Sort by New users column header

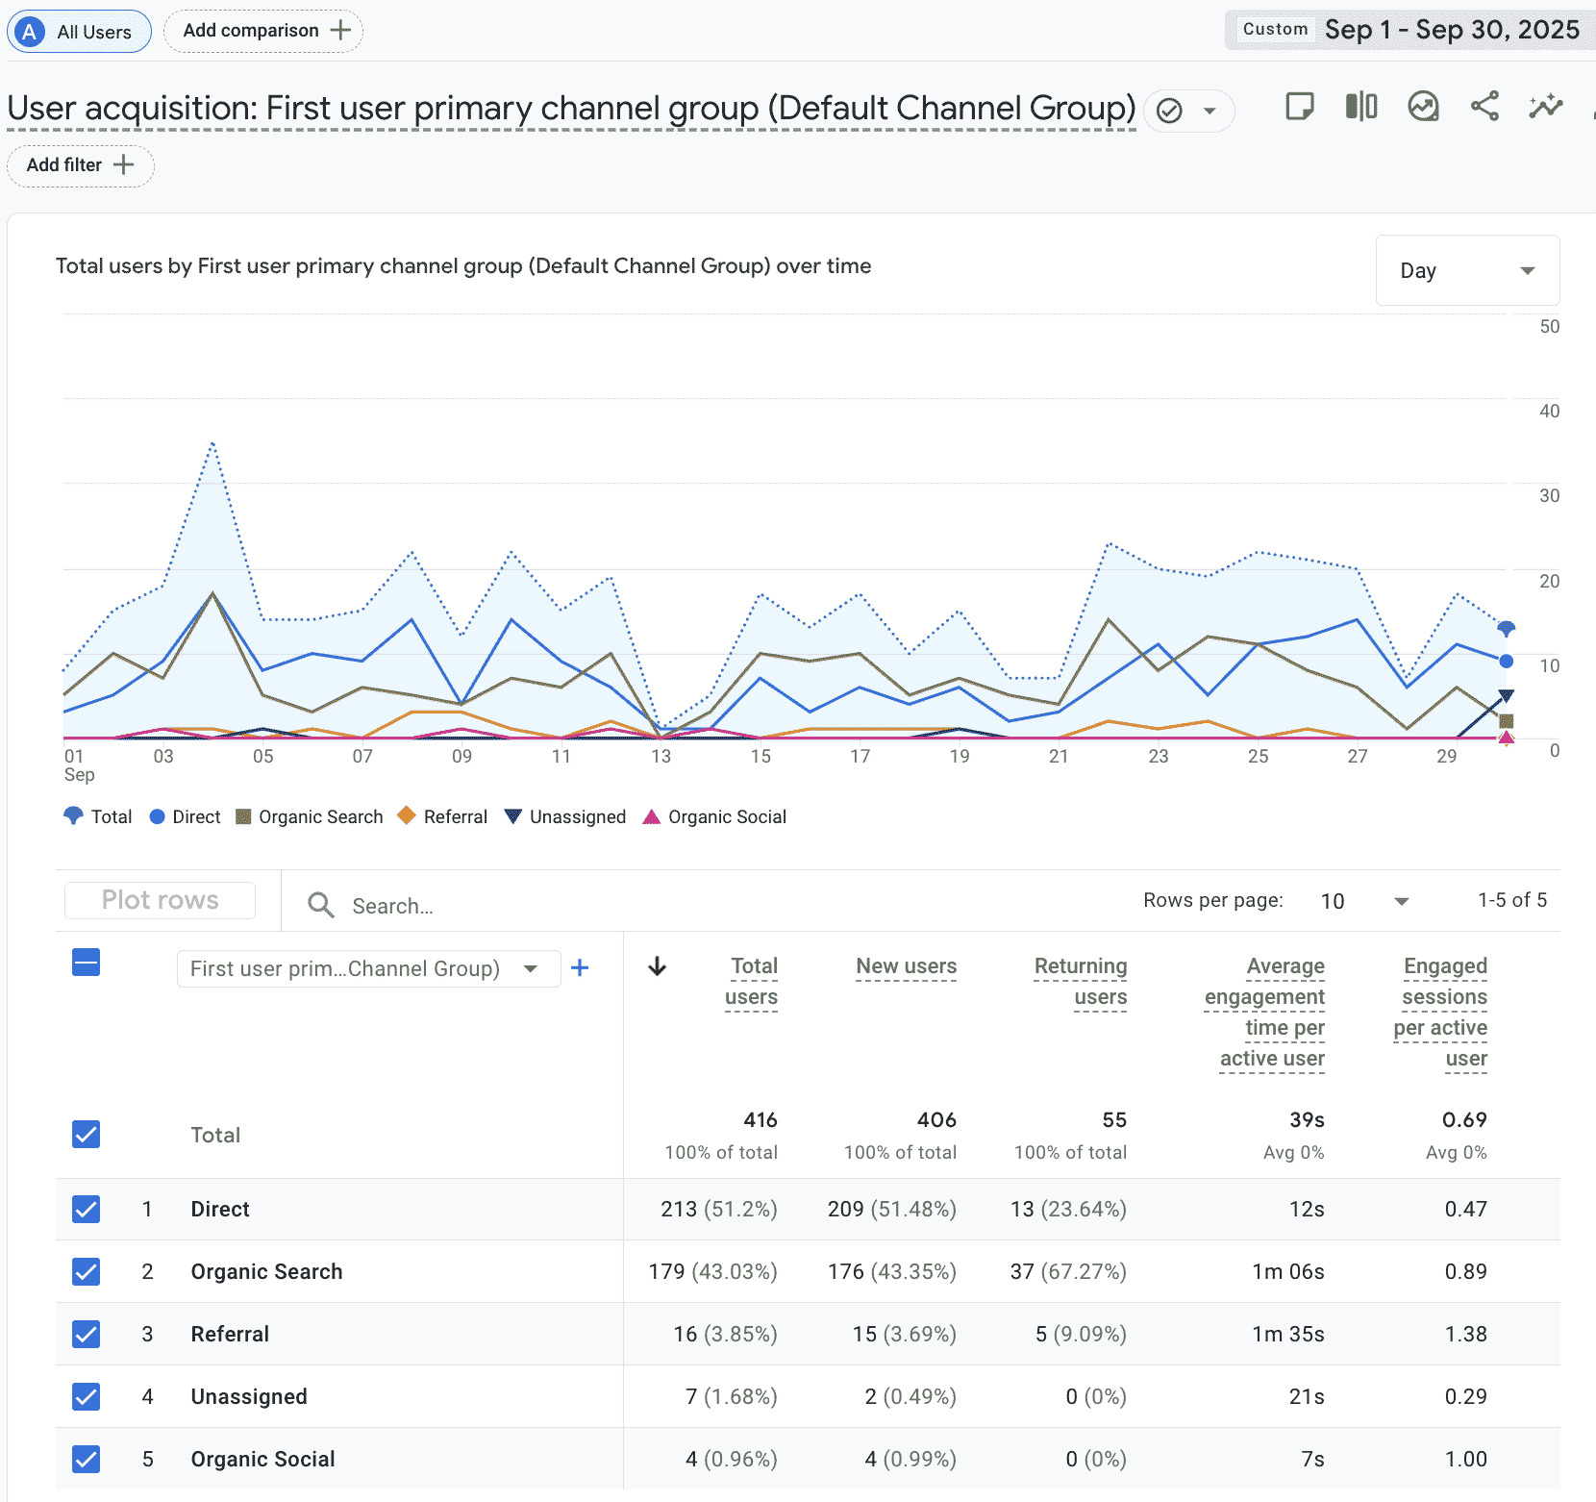point(906,966)
